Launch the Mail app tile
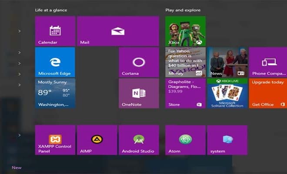This screenshot has height=174, width=287. 118,31
